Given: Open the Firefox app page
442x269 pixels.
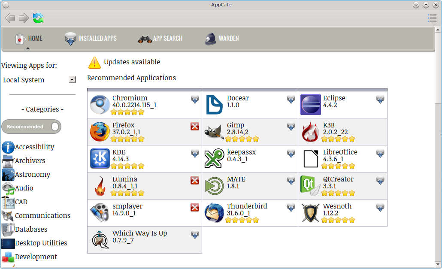Looking at the screenshot, I should click(x=124, y=125).
